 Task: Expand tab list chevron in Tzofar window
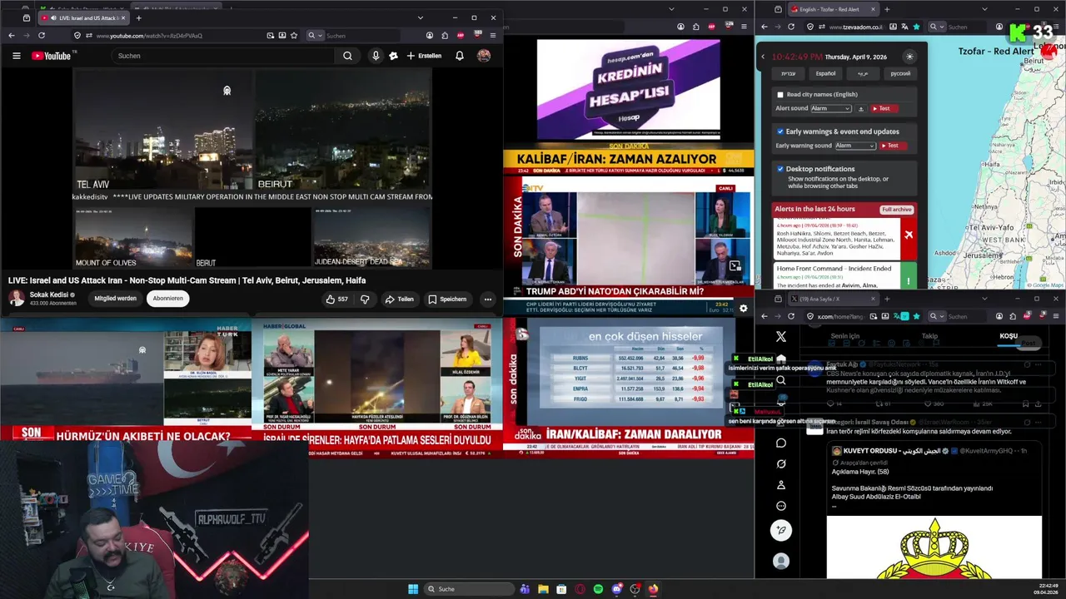(x=986, y=10)
